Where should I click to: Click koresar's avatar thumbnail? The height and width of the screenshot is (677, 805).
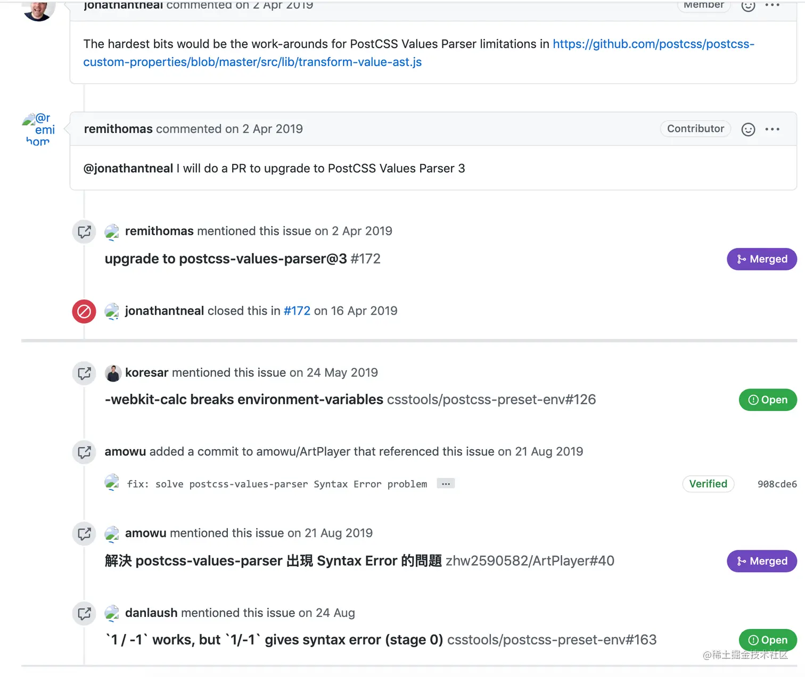tap(113, 373)
